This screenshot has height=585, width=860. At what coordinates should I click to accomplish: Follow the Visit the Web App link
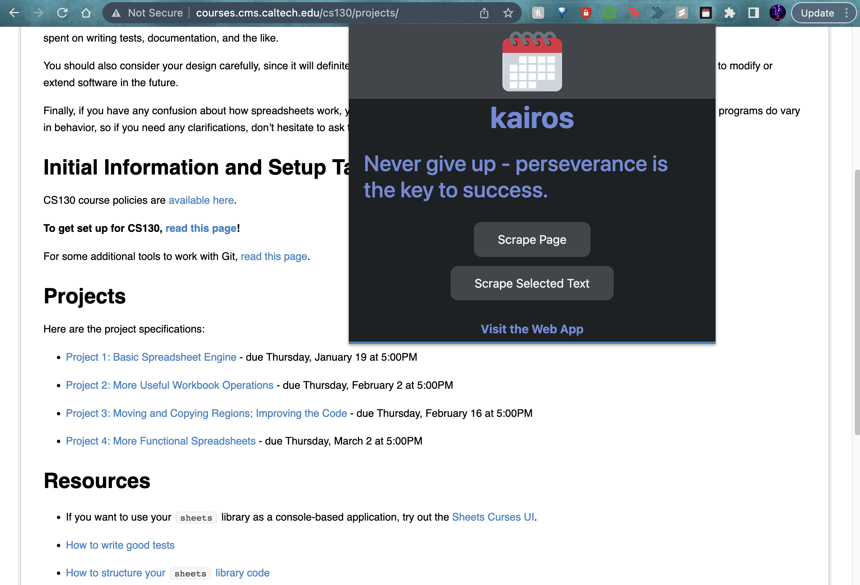coord(532,329)
